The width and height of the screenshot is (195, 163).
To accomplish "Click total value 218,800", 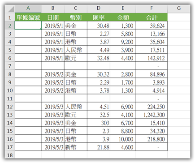I will click(x=156, y=139).
